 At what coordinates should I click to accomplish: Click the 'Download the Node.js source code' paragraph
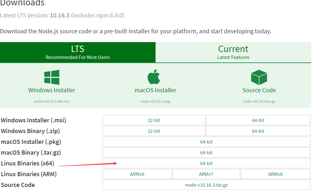tap(136, 31)
